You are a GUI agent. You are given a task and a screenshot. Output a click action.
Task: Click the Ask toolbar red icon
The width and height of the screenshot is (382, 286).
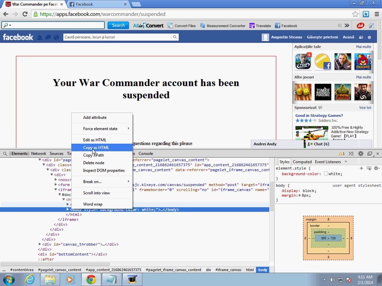[x=361, y=25]
